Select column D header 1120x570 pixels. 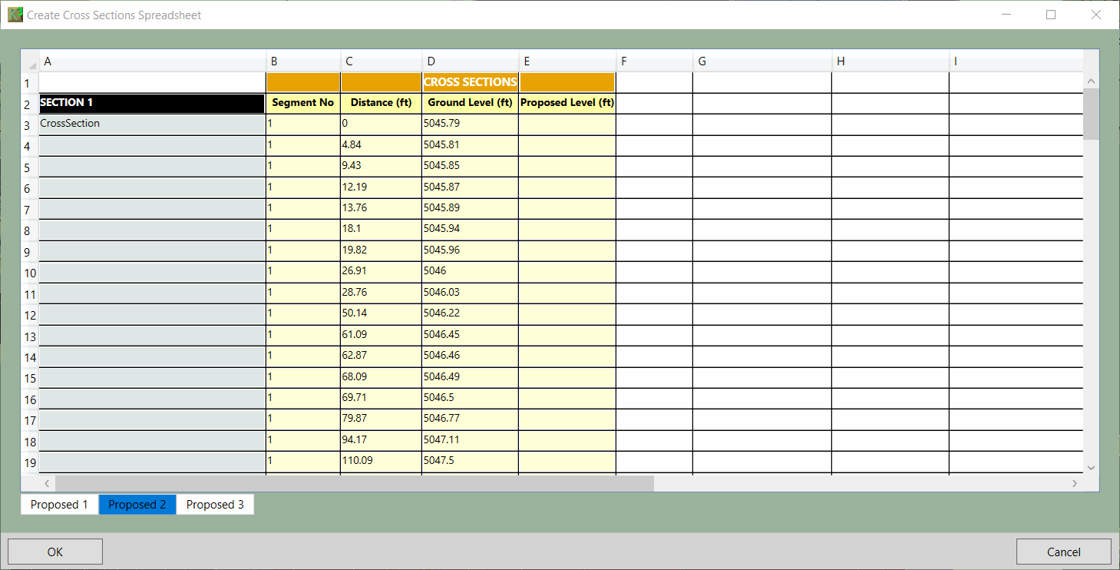point(470,61)
